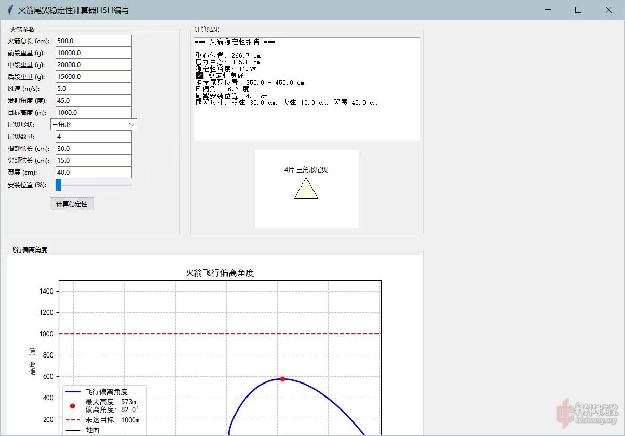Minimize the application window
The height and width of the screenshot is (436, 625).
(x=547, y=10)
